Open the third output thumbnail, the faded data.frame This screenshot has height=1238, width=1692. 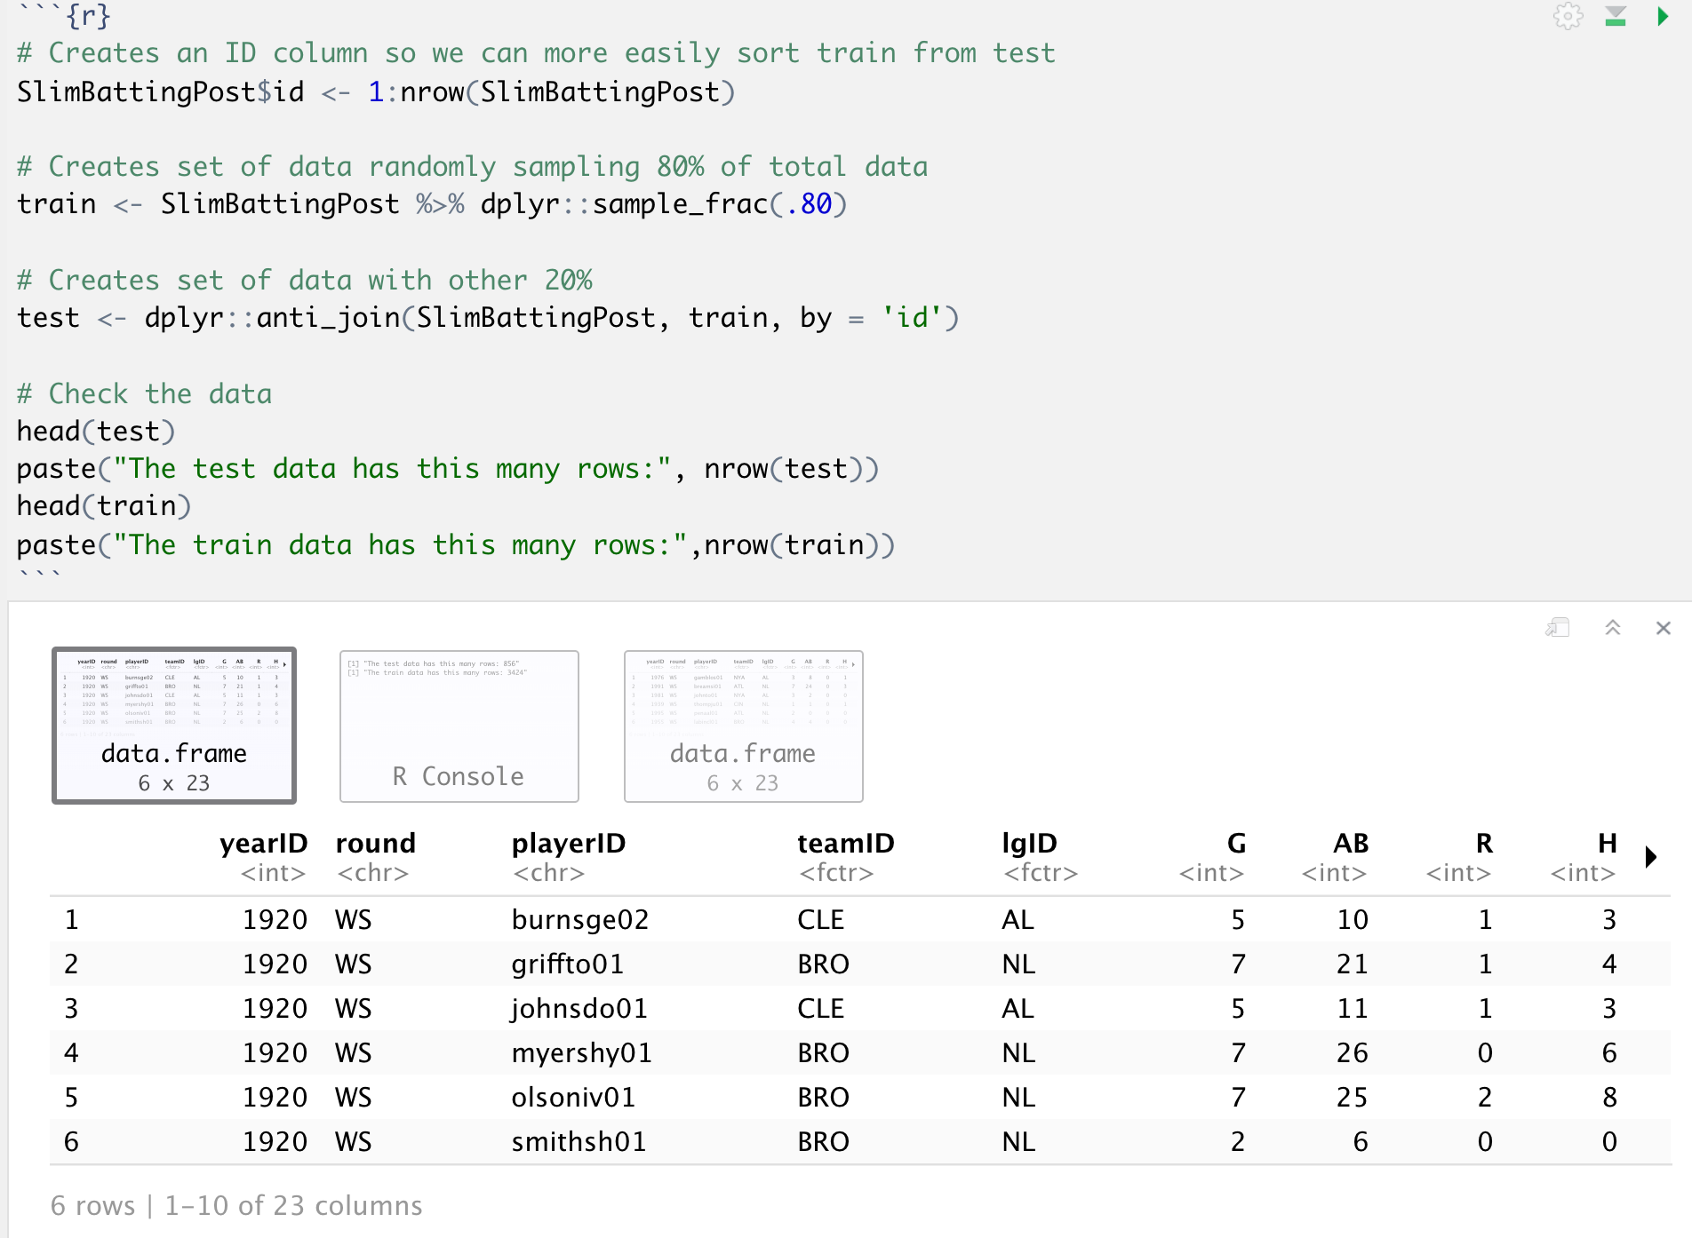(743, 726)
